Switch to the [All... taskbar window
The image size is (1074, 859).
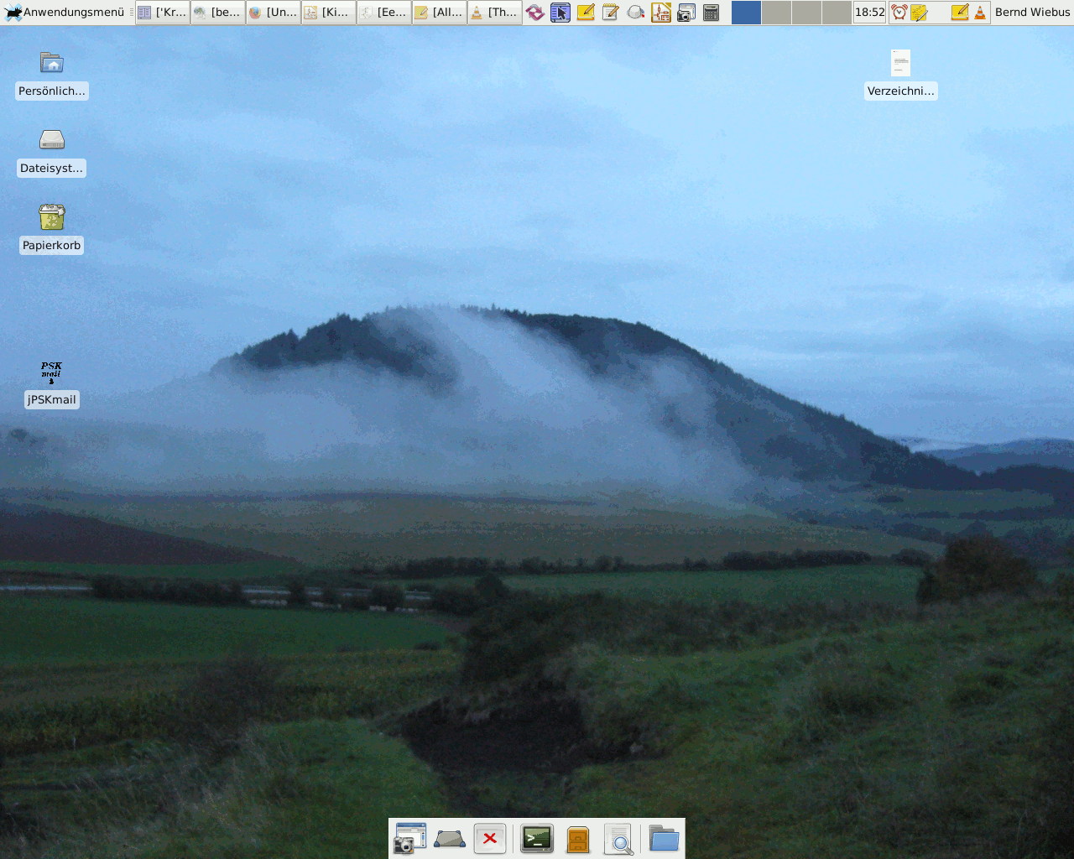[x=440, y=12]
